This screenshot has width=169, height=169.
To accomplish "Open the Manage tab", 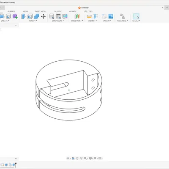I will [x=73, y=11].
